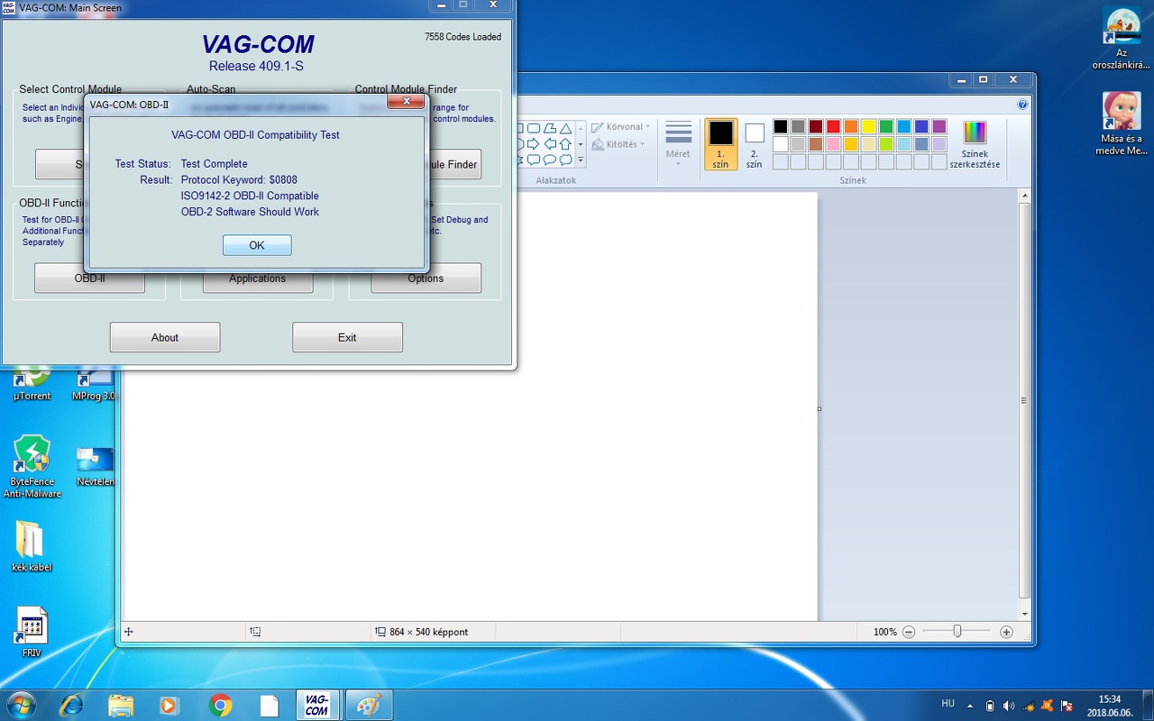This screenshot has height=721, width=1154.
Task: Pick the purple color swatch
Action: point(939,127)
